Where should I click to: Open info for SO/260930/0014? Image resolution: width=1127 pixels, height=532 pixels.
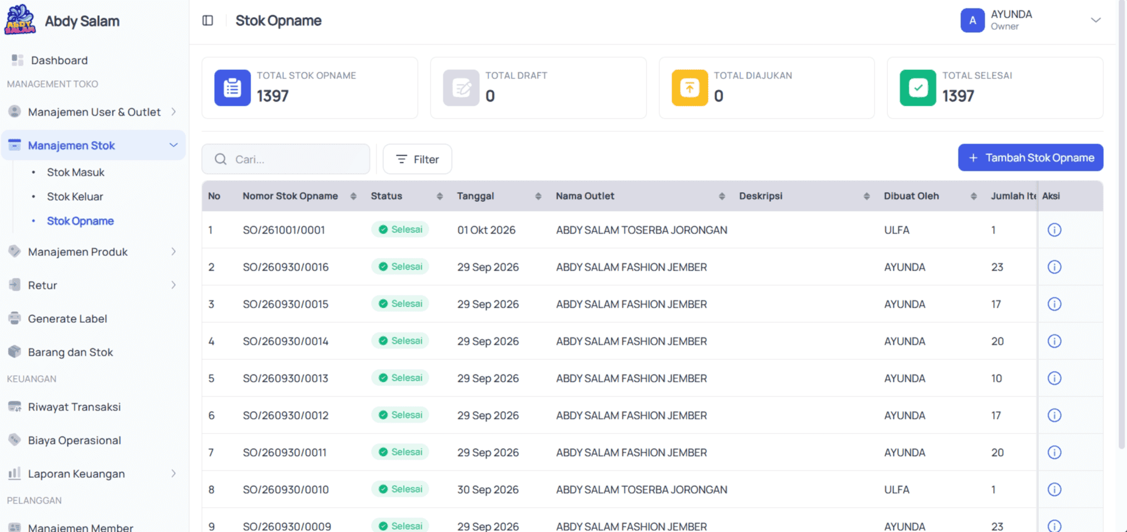[1055, 341]
